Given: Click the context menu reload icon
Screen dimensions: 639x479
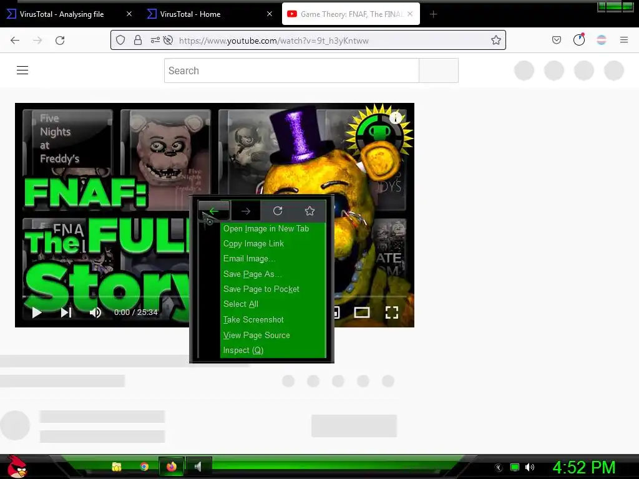Looking at the screenshot, I should pyautogui.click(x=278, y=211).
